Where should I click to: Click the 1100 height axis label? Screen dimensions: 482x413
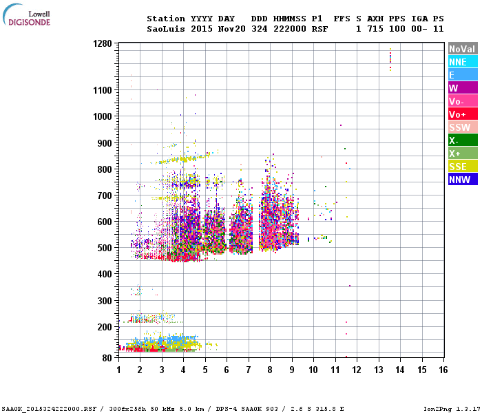(103, 90)
